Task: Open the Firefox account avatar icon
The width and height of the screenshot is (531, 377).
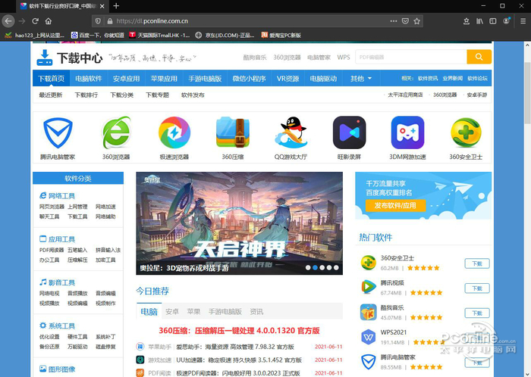Action: (506, 21)
